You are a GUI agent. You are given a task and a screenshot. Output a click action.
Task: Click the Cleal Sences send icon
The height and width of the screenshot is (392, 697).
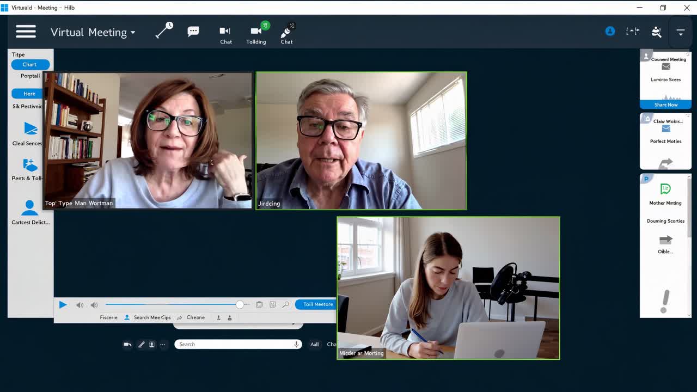click(30, 128)
